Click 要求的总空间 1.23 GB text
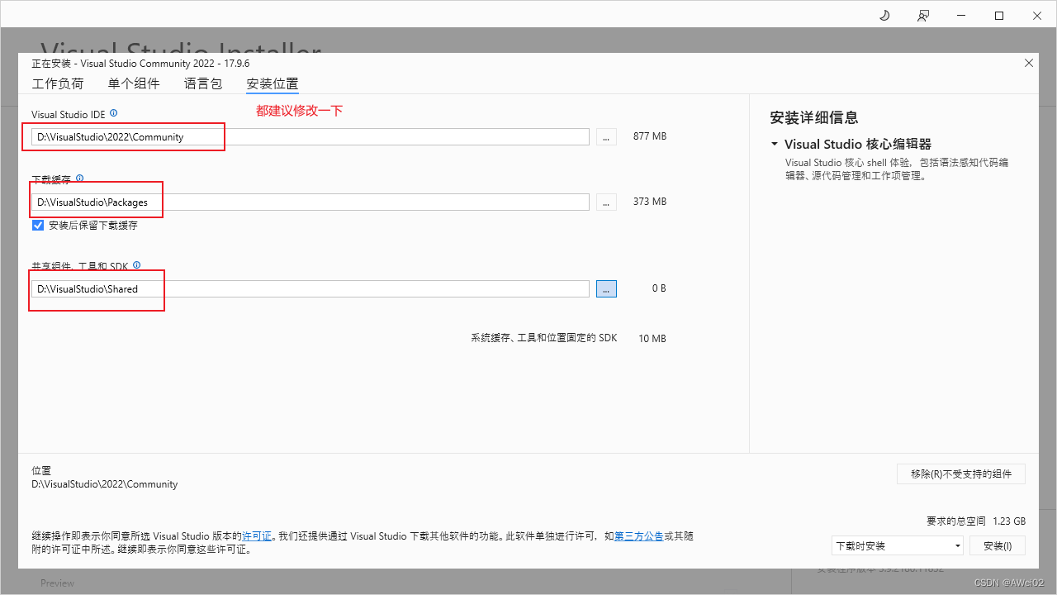Viewport: 1057px width, 595px height. tap(976, 521)
